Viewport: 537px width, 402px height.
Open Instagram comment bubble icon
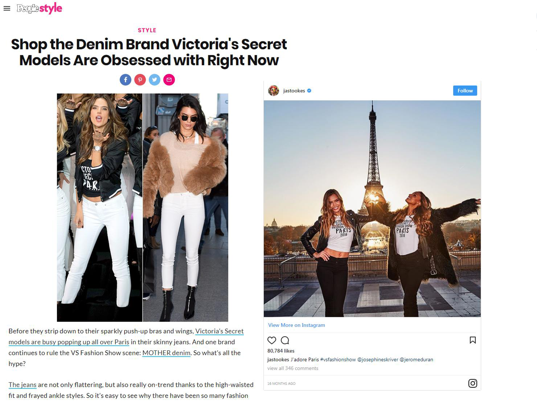(x=285, y=340)
